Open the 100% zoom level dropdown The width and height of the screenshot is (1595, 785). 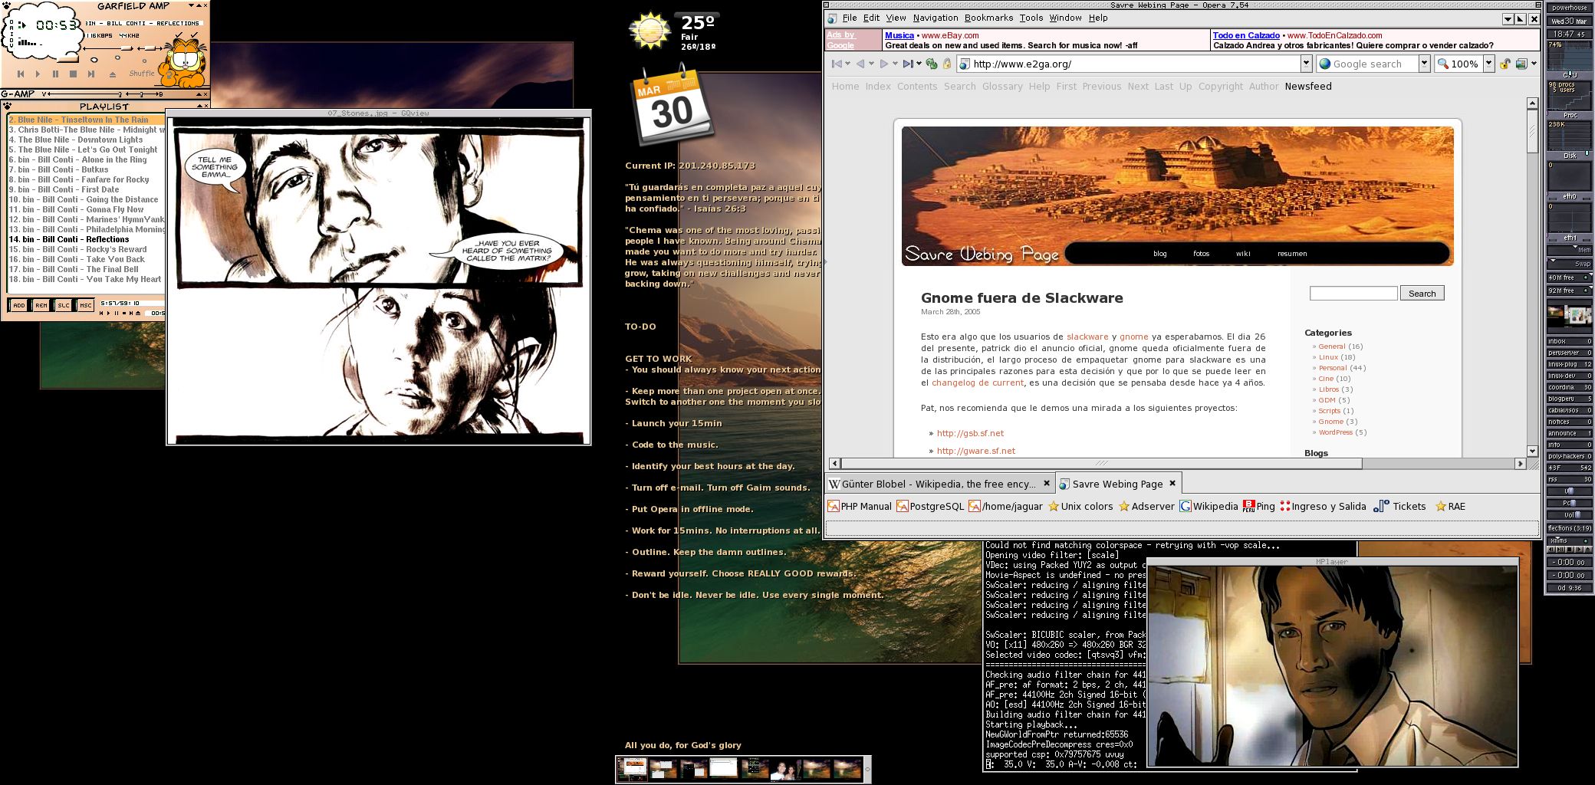[x=1488, y=64]
